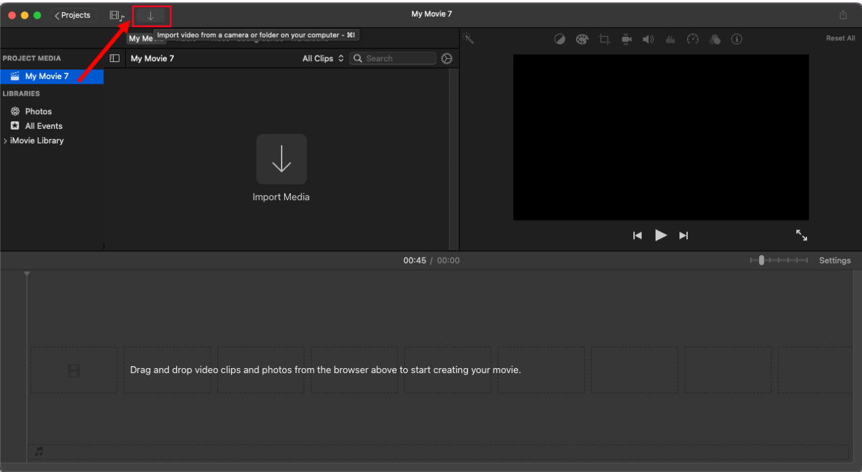This screenshot has width=862, height=472.
Task: Show Clip Information icon
Action: [737, 40]
